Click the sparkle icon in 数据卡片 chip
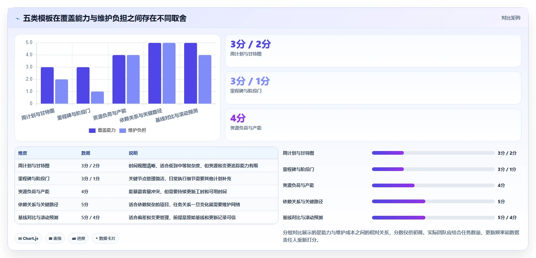Viewport: 536px width, 258px height. 97,238
